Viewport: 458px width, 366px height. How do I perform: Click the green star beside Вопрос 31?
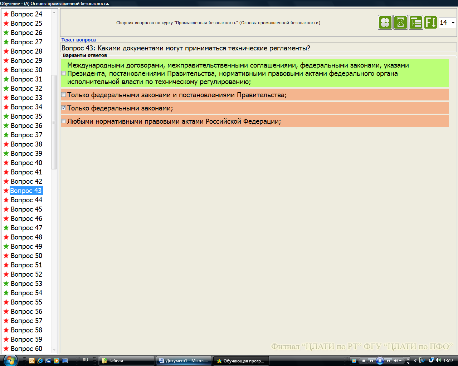[x=6, y=79]
